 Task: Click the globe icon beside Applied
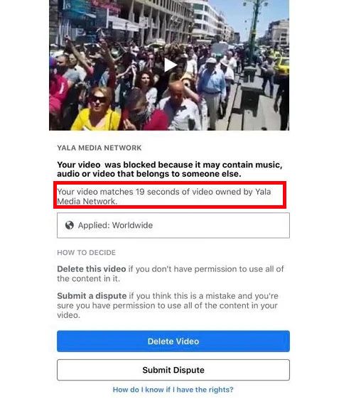click(x=70, y=225)
